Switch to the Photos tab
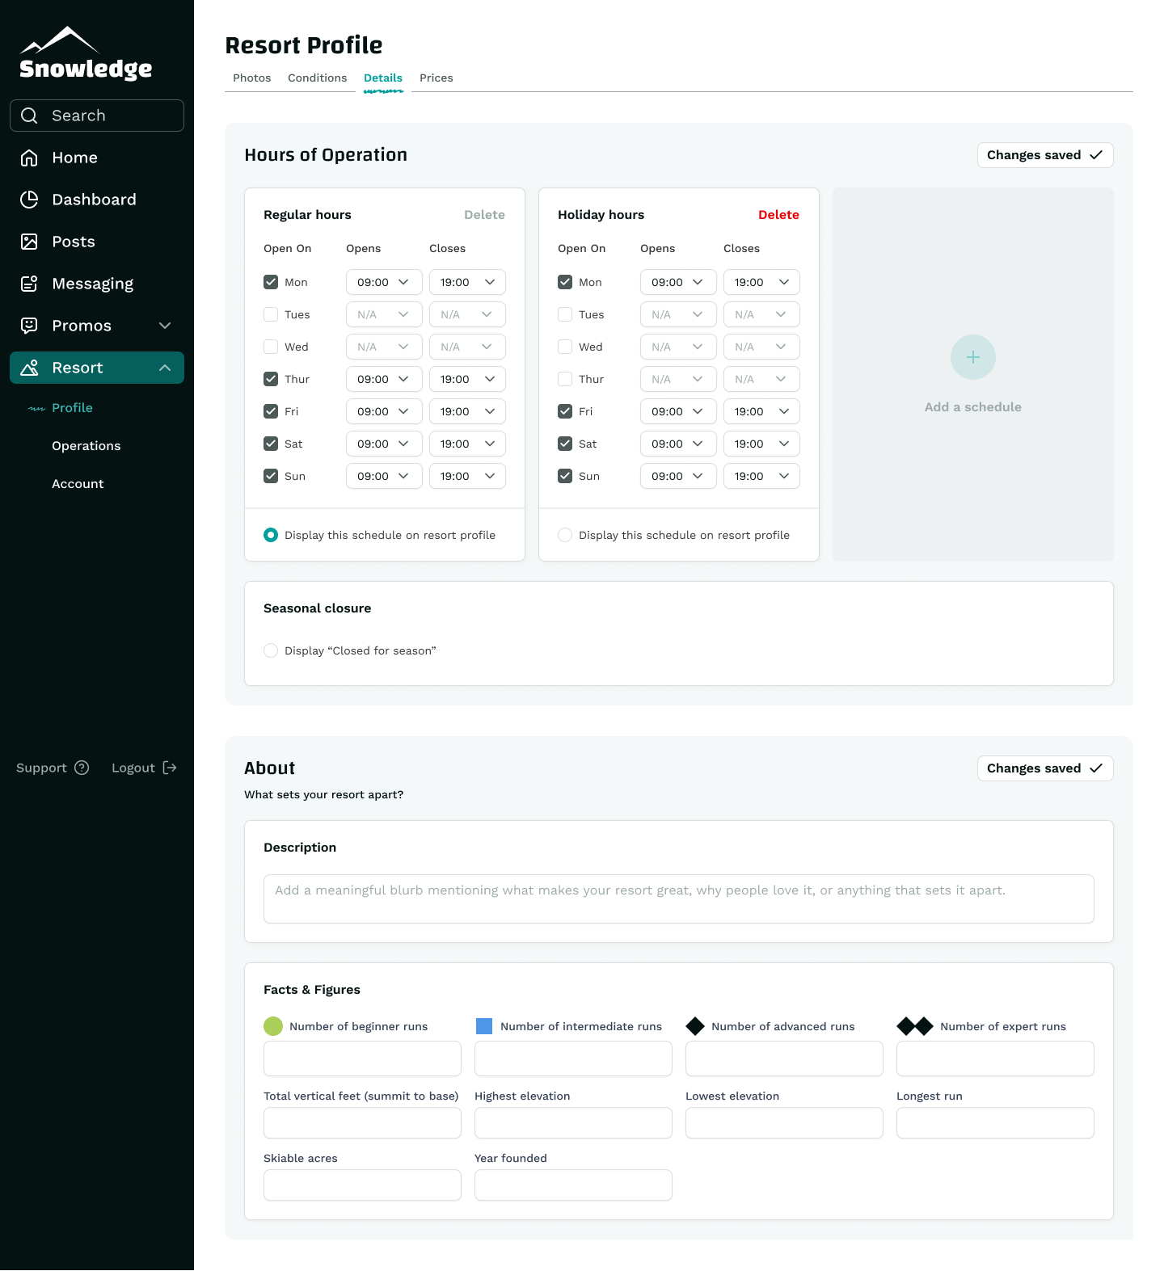 252,78
